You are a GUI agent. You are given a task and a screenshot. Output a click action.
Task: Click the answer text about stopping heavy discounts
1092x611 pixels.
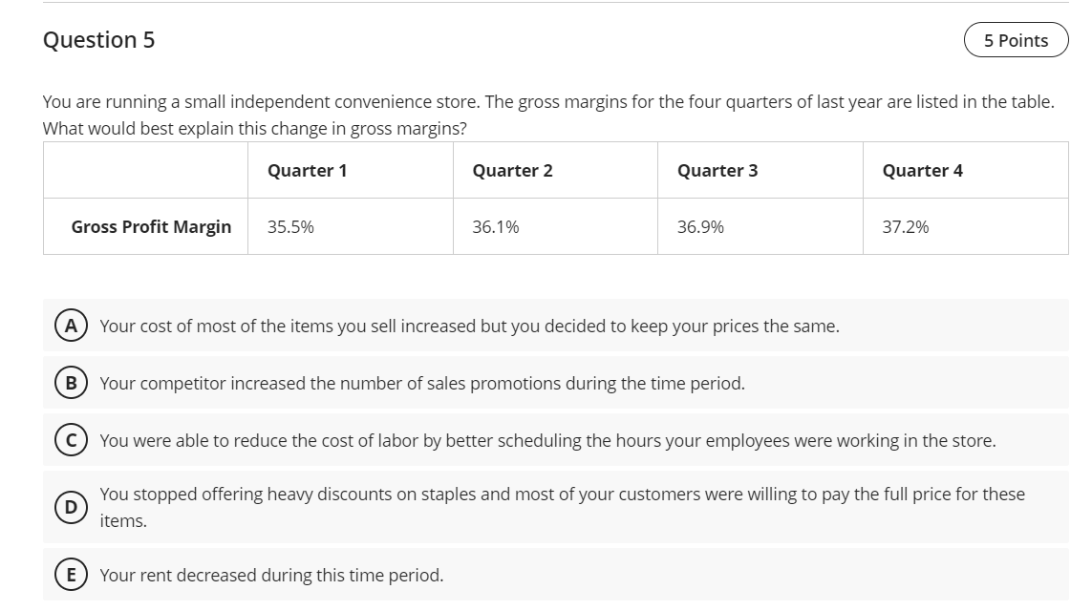click(x=562, y=495)
